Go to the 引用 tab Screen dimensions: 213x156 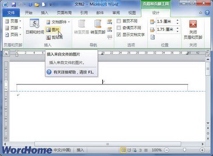[84, 13]
